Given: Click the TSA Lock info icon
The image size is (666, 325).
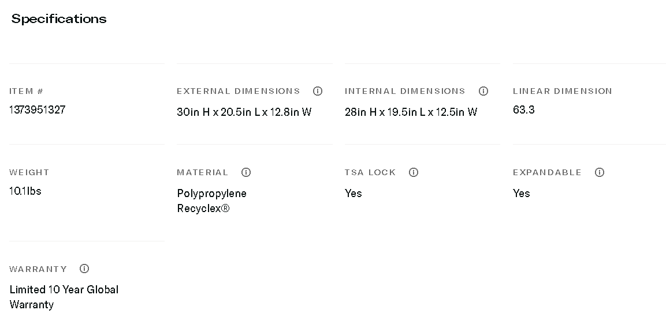Looking at the screenshot, I should coord(414,172).
